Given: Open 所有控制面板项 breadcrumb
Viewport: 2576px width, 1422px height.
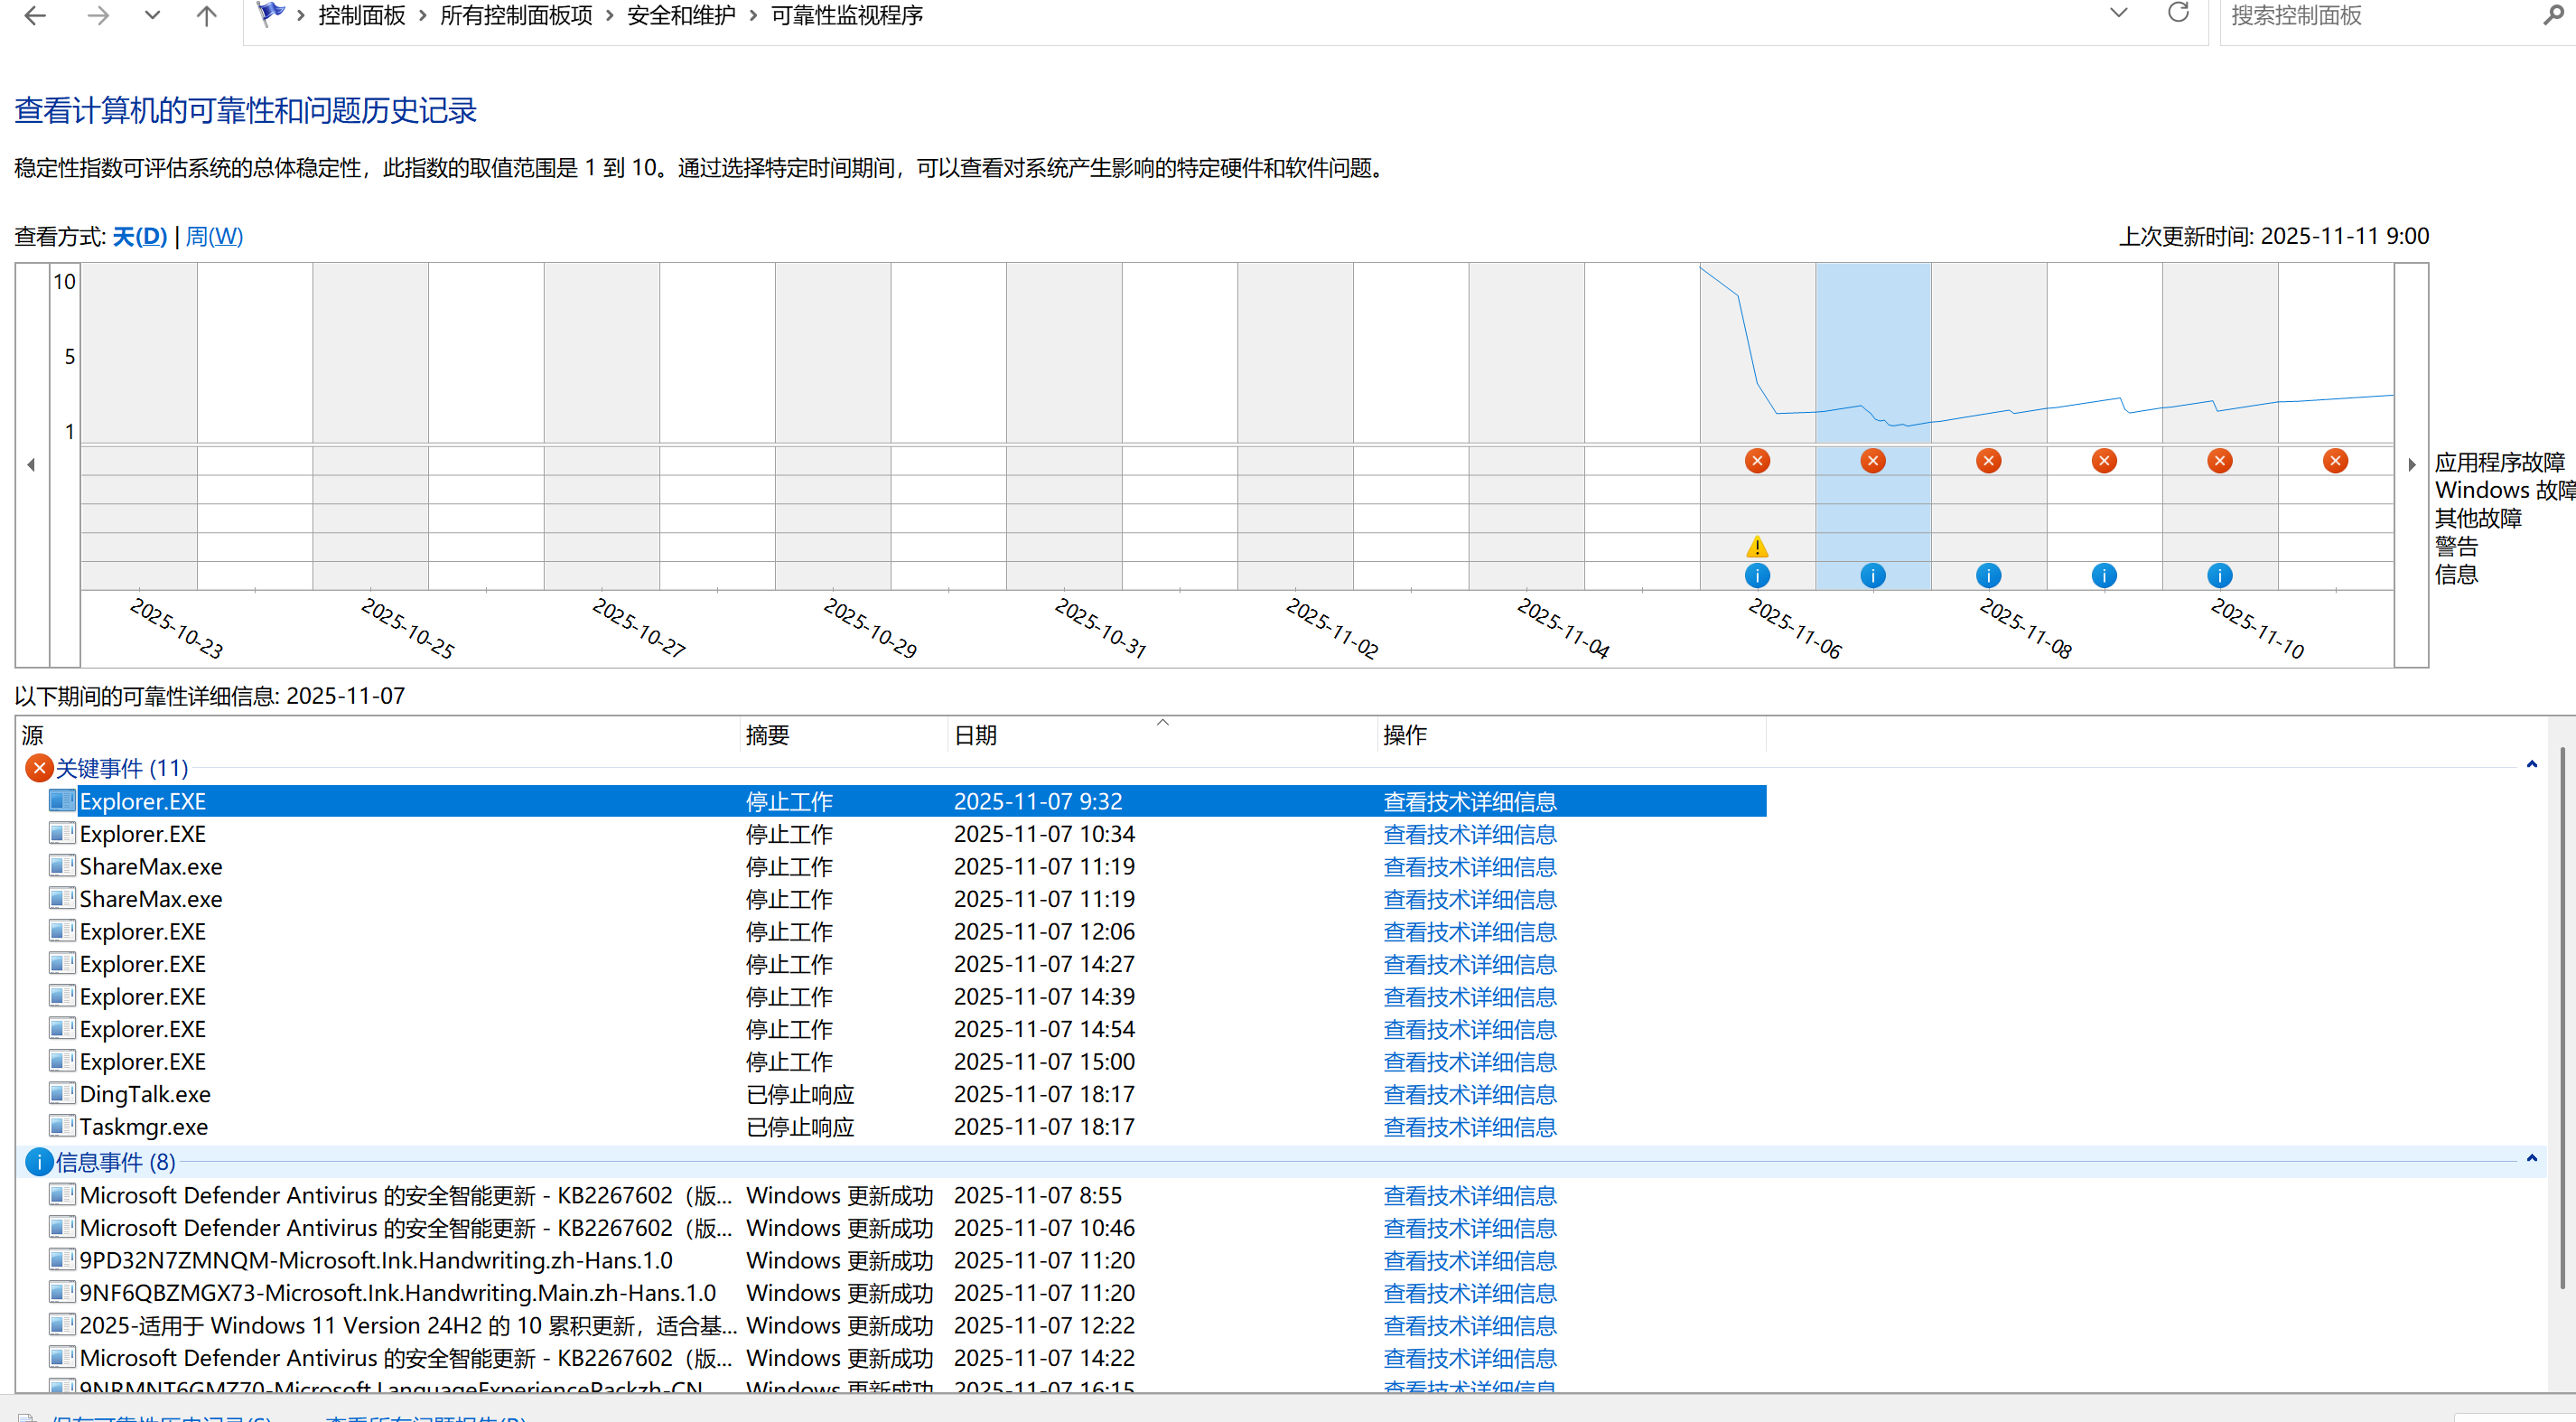Looking at the screenshot, I should tap(516, 15).
